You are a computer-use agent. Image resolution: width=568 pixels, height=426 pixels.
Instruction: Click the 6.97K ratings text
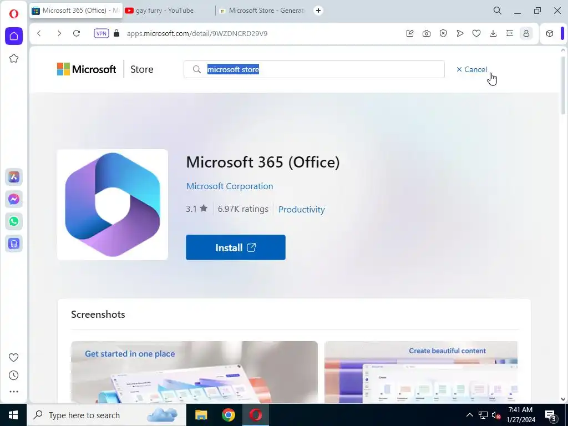[243, 209]
